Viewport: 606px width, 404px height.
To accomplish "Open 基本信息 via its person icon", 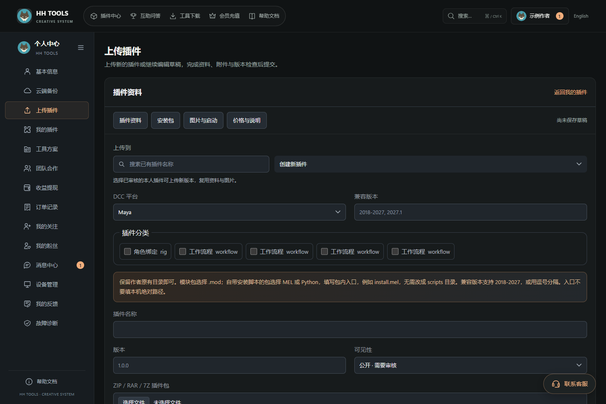I will click(27, 72).
